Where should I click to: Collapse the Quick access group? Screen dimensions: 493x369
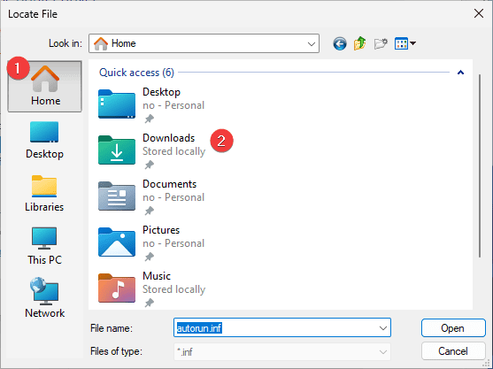(460, 73)
